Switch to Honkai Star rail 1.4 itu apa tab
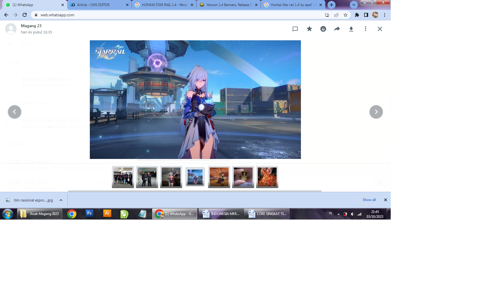Viewport: 480px width, 295px height. point(293,5)
